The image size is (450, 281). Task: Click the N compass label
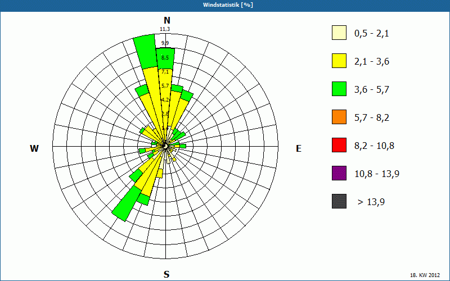coord(167,20)
